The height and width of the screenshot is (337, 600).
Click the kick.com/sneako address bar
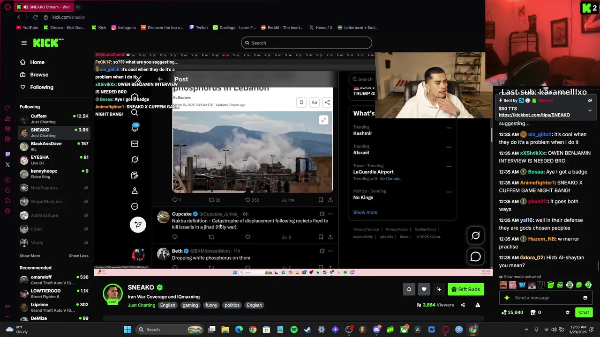68,17
